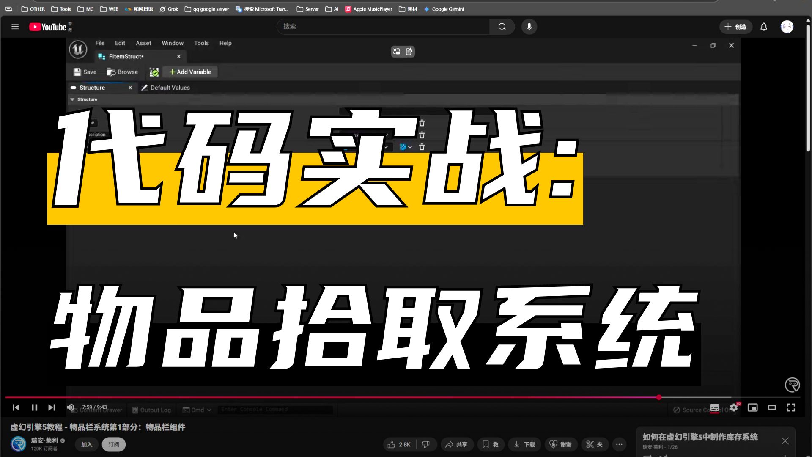Open the Google Gemini bookmark

coord(444,9)
